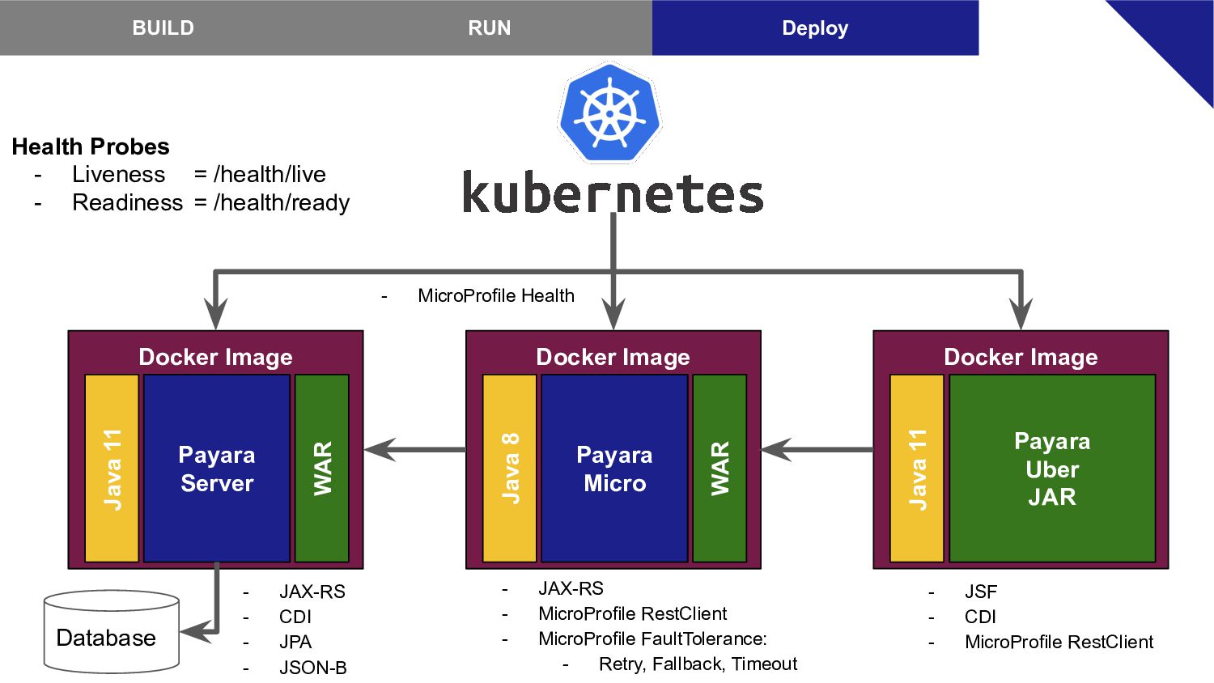1214x683 pixels.
Task: Click the JAX-RS item under Payara Server
Action: [312, 592]
